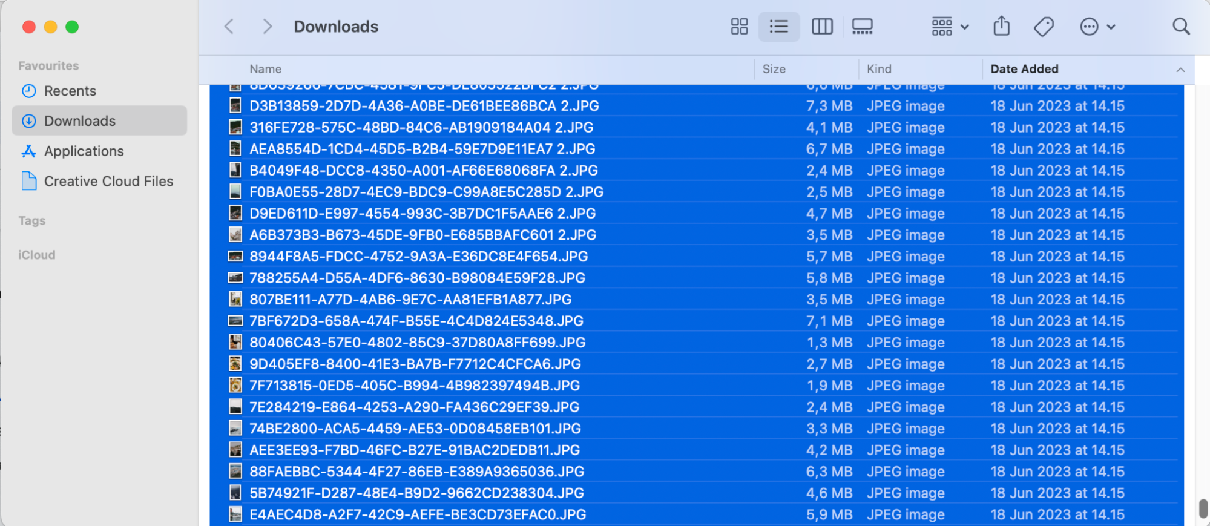Screen dimensions: 1210x526
Task: Click thumbnail of 9D405EF8-8400-41E3 image file
Action: (x=235, y=364)
